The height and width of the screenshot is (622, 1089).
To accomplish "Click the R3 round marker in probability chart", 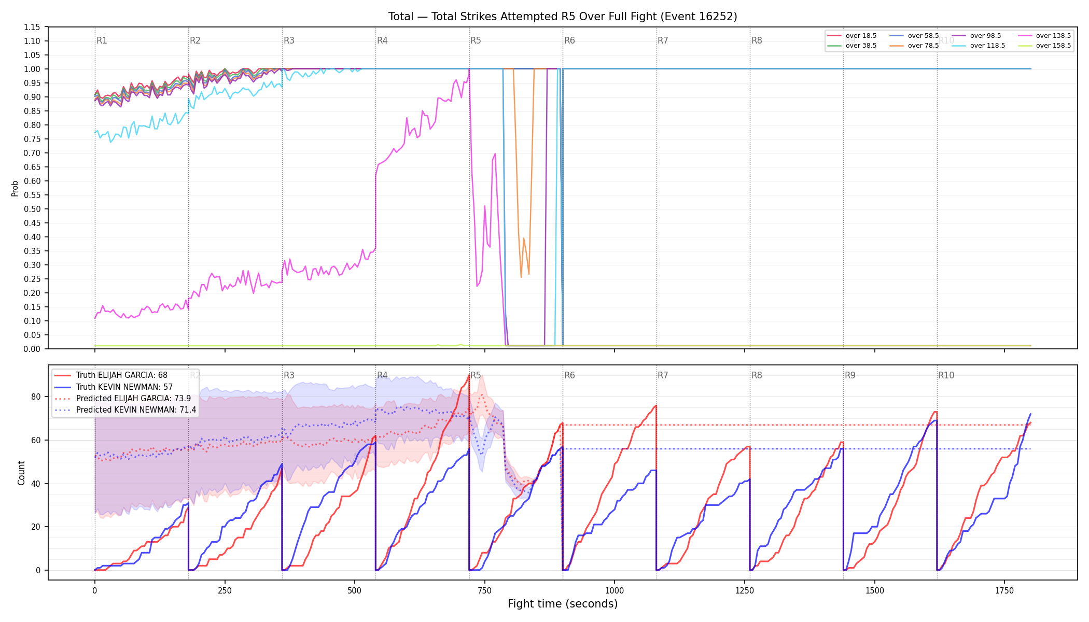I will click(289, 40).
